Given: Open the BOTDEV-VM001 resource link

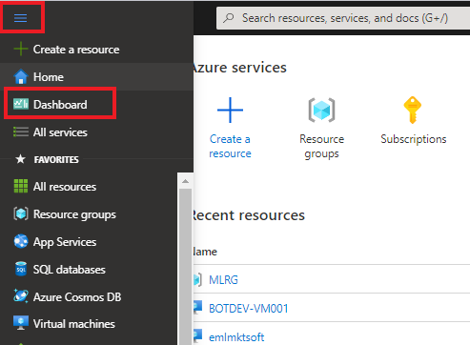Looking at the screenshot, I should coord(249,309).
